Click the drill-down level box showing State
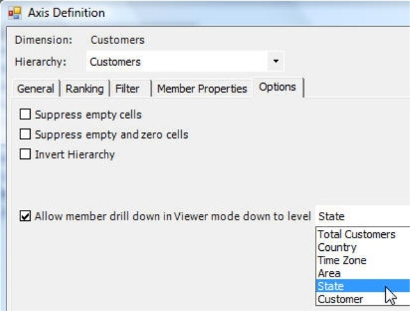The height and width of the screenshot is (311, 410). (361, 216)
